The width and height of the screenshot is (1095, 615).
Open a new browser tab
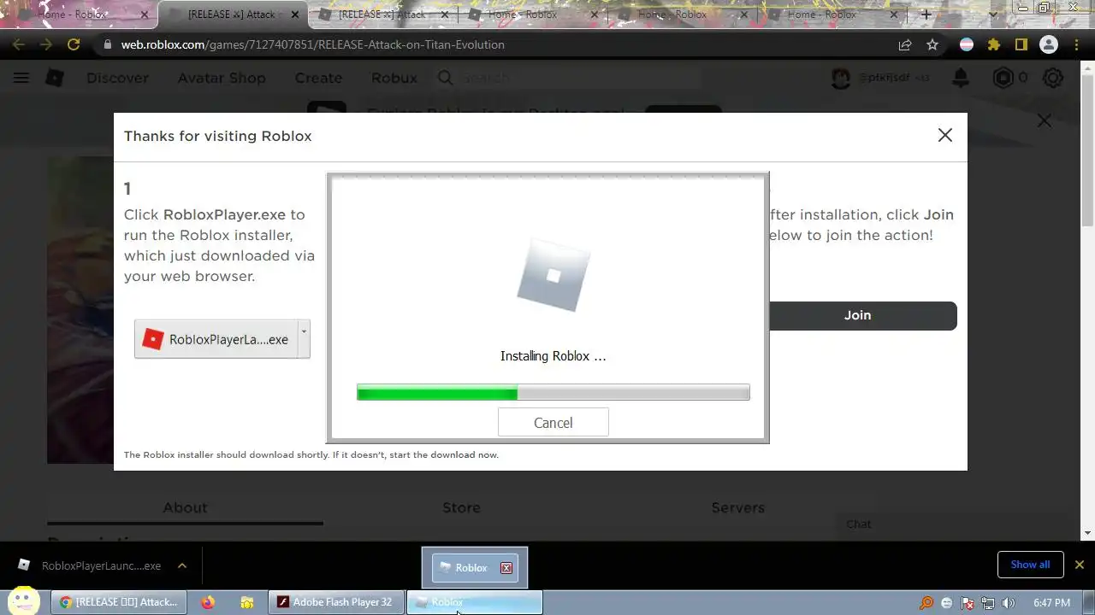(x=926, y=15)
